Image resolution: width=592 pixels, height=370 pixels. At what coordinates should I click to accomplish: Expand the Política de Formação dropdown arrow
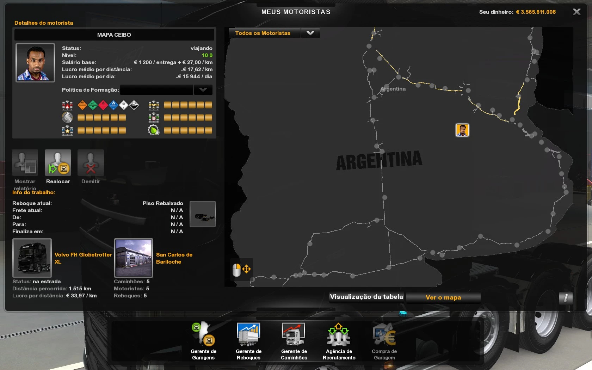pos(203,90)
